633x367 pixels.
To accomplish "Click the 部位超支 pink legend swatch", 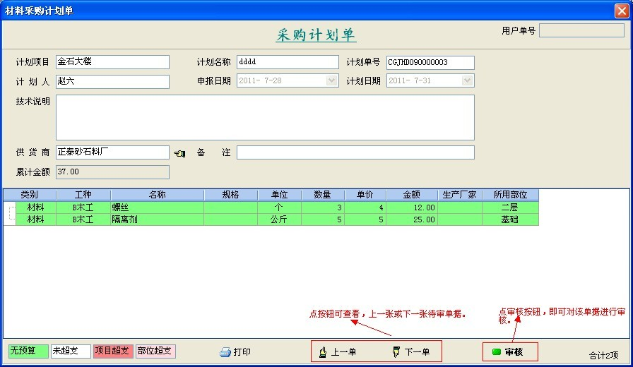I will [x=155, y=351].
